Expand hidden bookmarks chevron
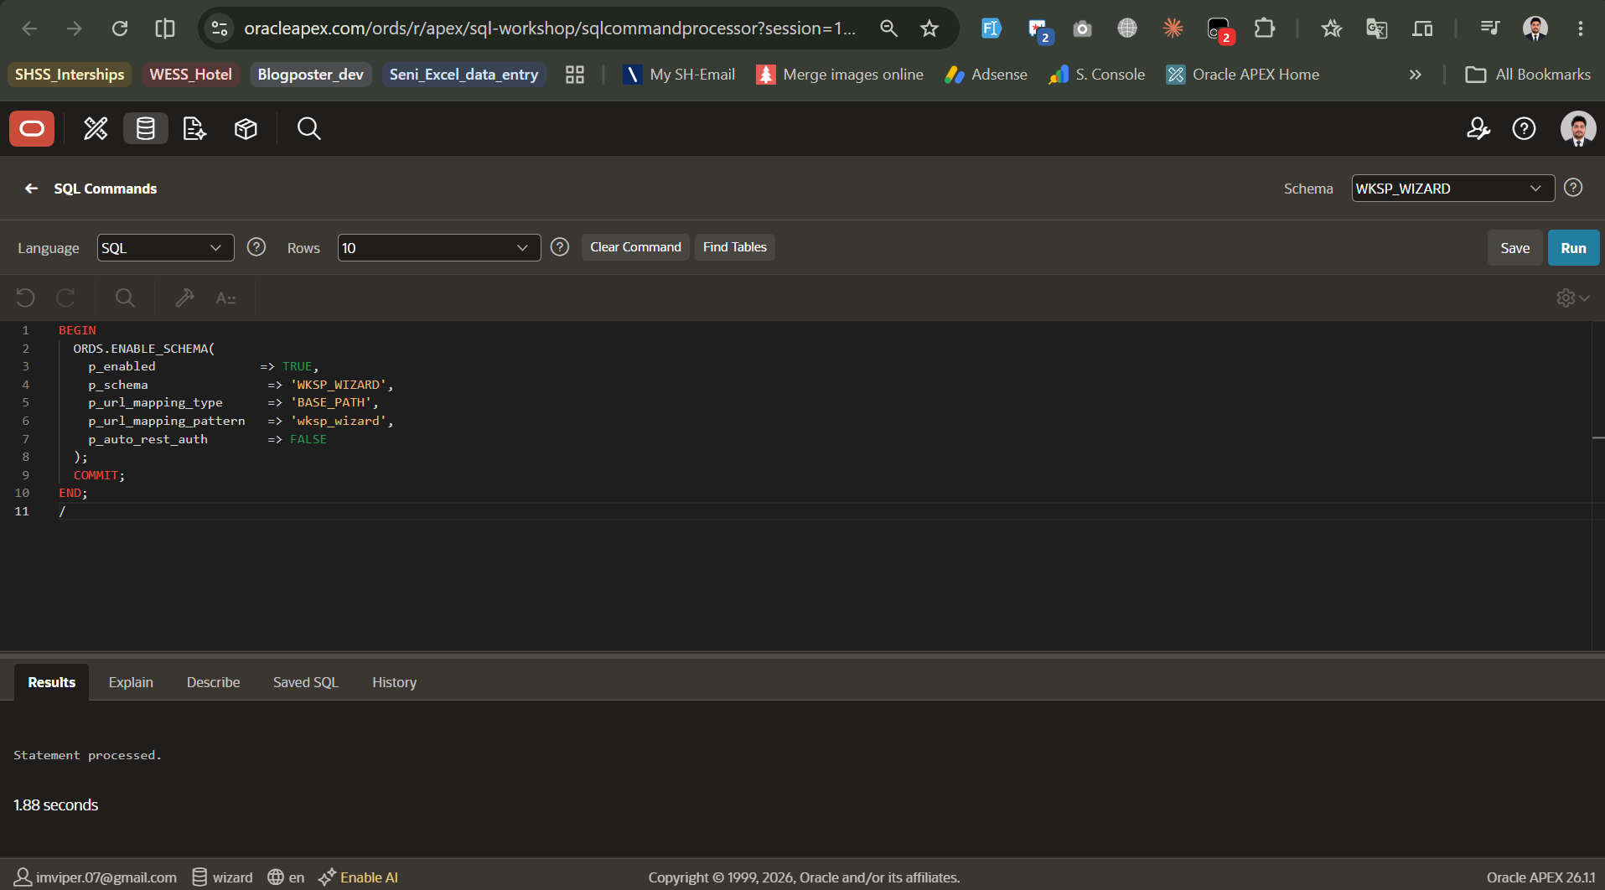Viewport: 1605px width, 890px height. [x=1415, y=75]
